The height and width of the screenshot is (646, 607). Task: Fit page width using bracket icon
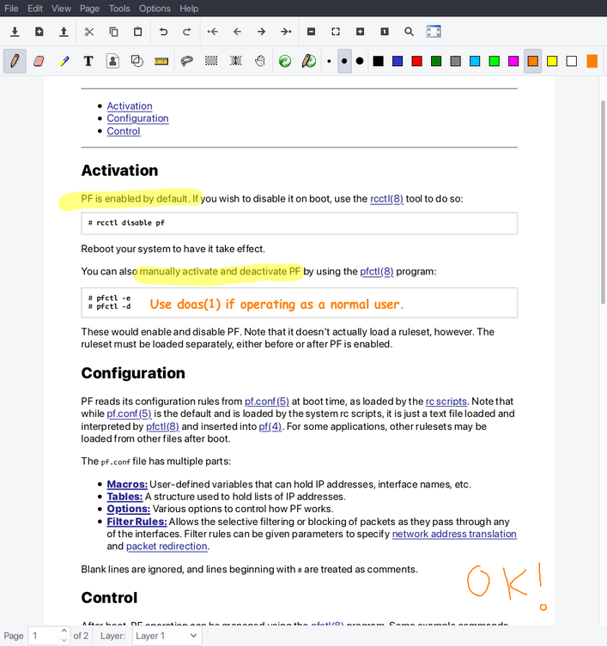[336, 32]
